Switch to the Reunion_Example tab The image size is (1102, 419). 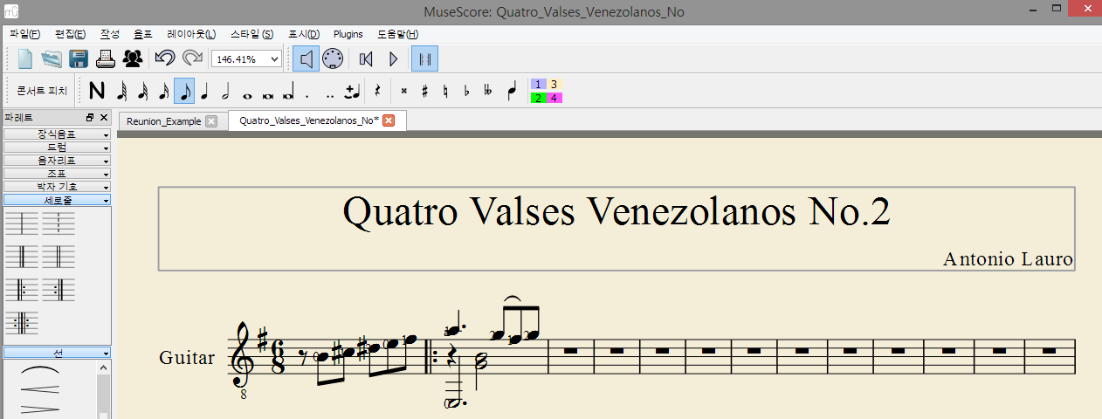coord(164,121)
